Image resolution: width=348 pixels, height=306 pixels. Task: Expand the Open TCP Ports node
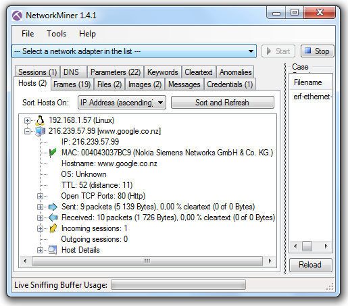click(40, 196)
